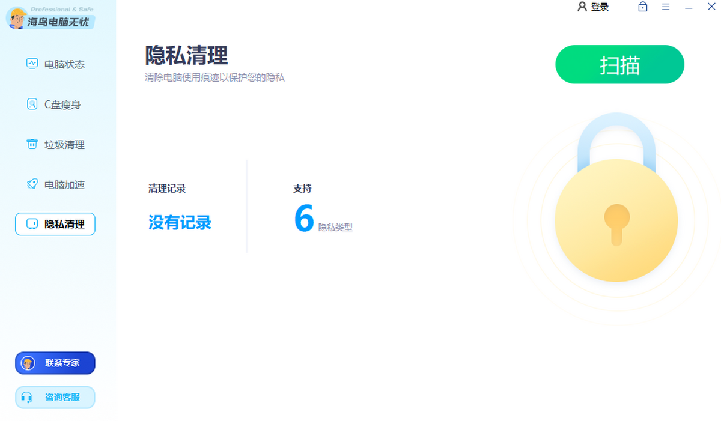
Task: View the 没有记录 cleaning record
Action: [180, 223]
